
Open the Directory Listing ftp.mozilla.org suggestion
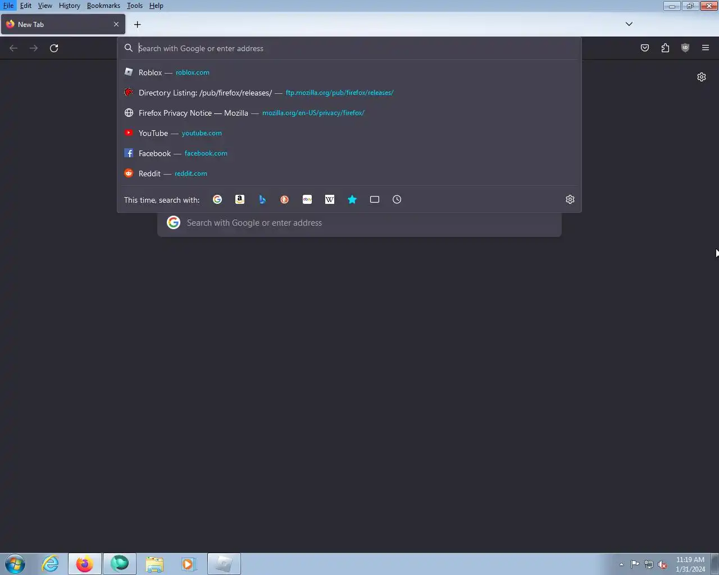(x=349, y=93)
